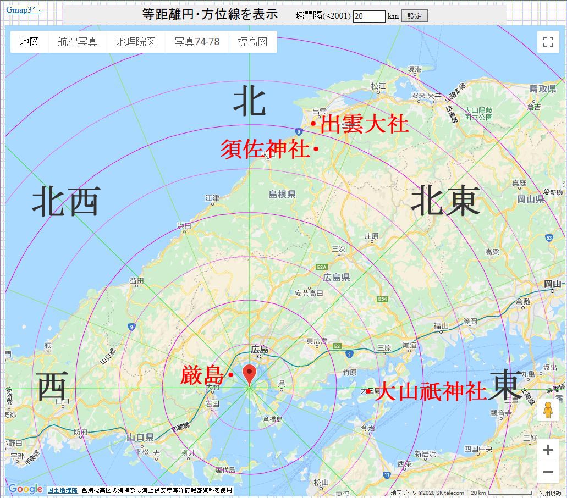
Task: Select the 地図 map type tab
Action: tap(29, 42)
